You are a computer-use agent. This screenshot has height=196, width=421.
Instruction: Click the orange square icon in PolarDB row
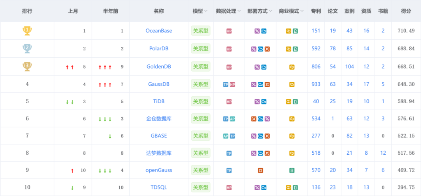(267, 49)
